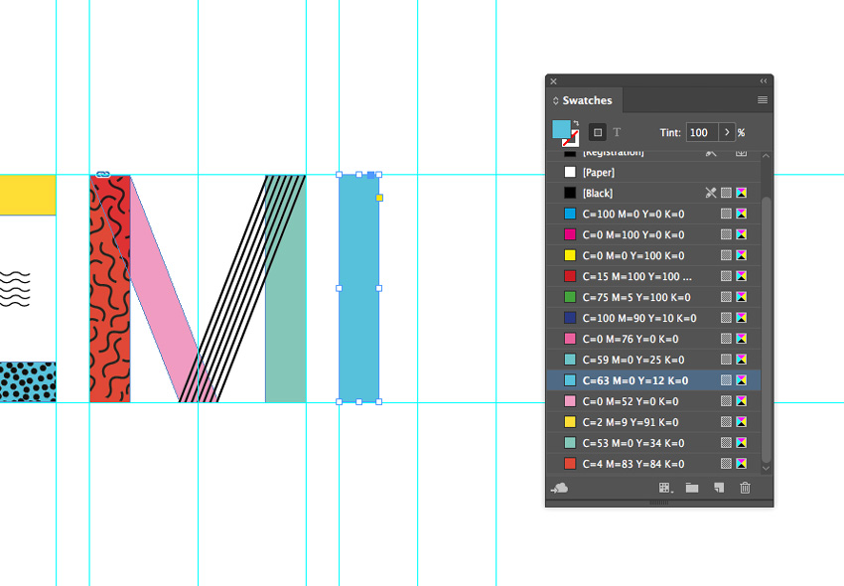The image size is (844, 586).
Task: Select swatch C=100 M=90 Y=10 K=0
Action: click(653, 318)
